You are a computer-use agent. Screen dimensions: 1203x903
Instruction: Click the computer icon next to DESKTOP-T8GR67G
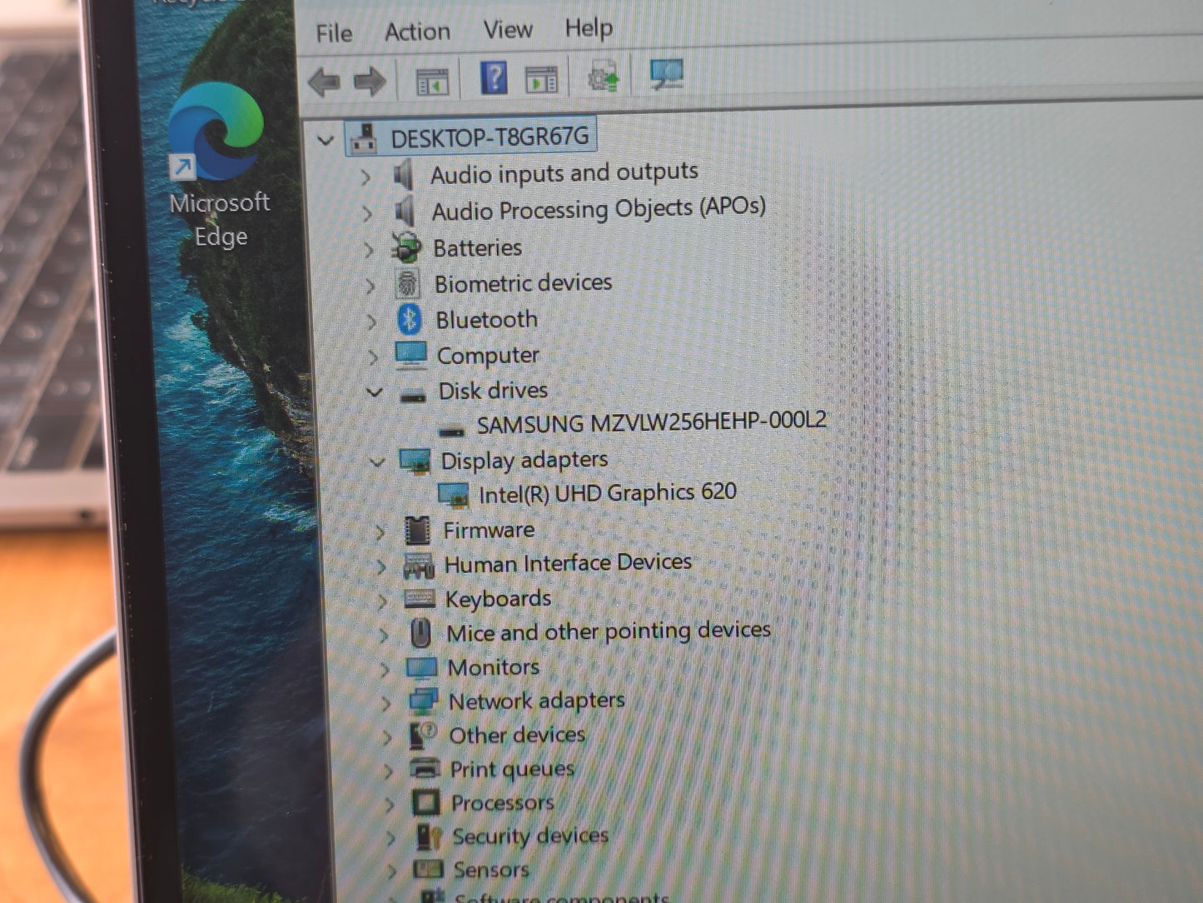365,137
